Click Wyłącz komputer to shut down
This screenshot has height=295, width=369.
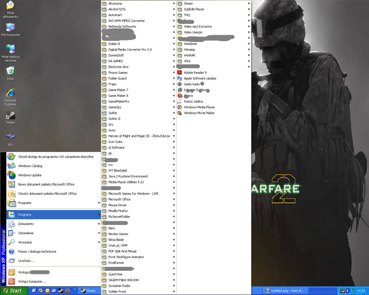[32, 281]
